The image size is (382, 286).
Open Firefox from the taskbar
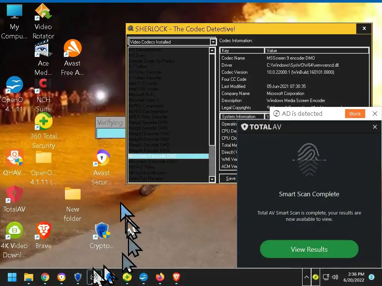[160, 277]
